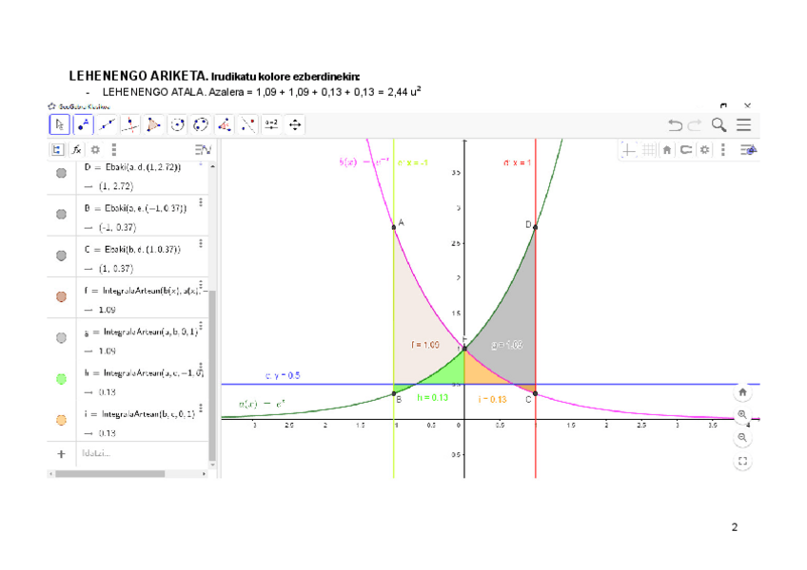807x570 pixels.
Task: Select the Polygon tool
Action: 154,124
